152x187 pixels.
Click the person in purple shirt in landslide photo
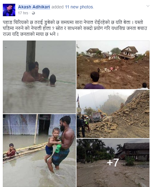[x=94, y=80]
